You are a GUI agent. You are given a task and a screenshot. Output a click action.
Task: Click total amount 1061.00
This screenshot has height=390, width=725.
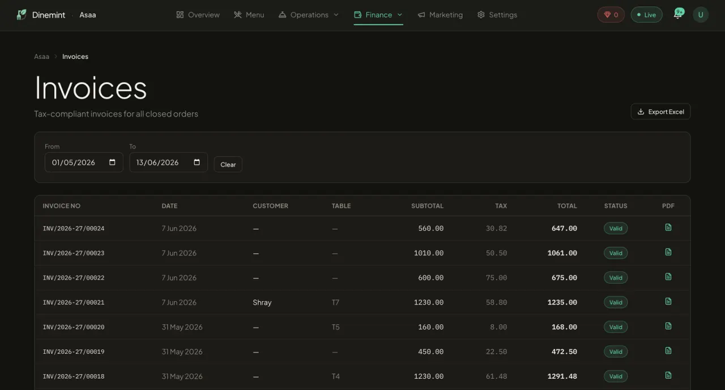(x=562, y=253)
